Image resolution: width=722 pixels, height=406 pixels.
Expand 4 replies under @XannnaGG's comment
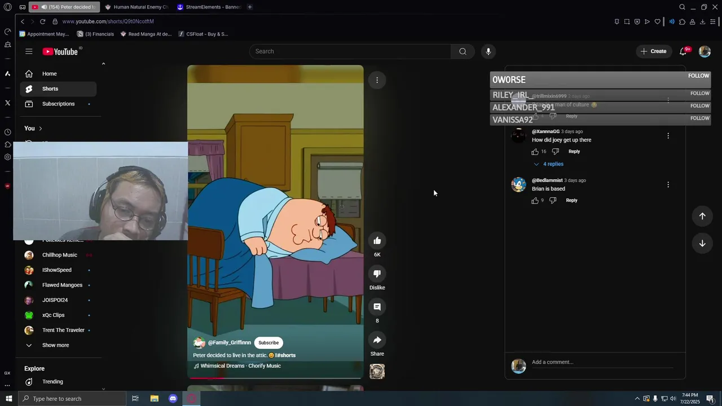[548, 164]
